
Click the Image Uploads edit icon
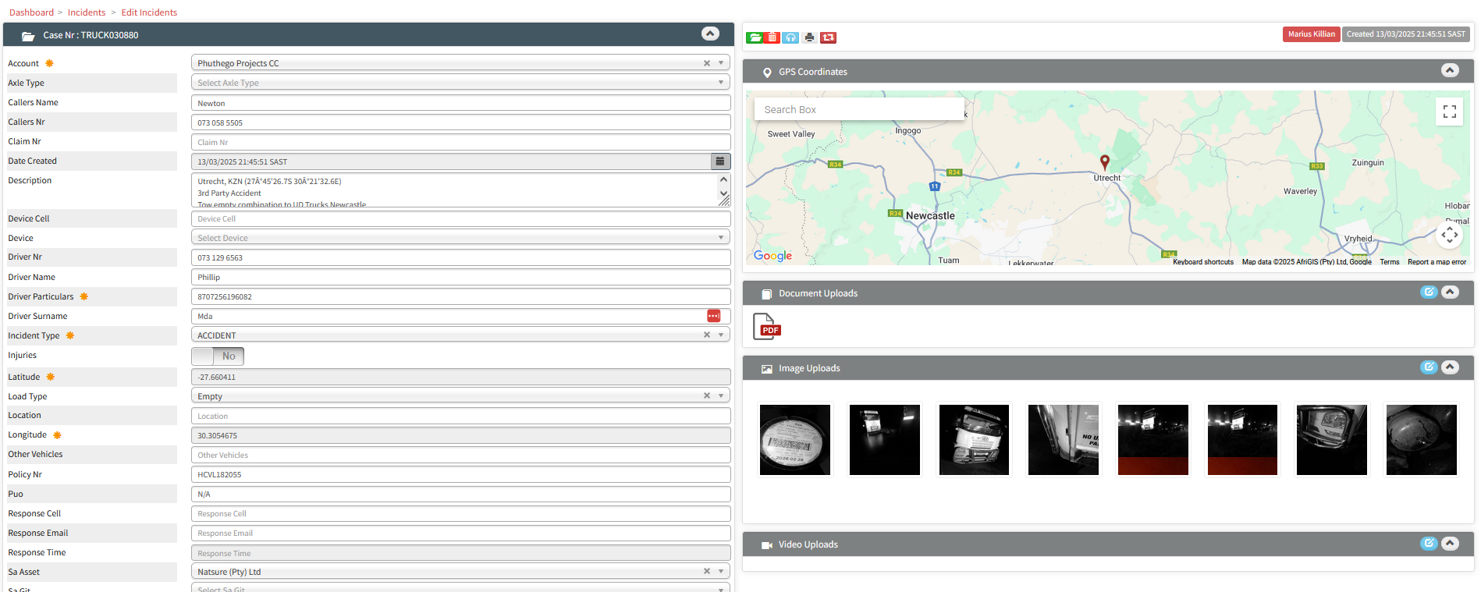pos(1429,367)
